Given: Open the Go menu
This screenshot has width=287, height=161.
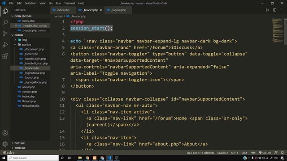Looking at the screenshot, I should click(51, 3).
